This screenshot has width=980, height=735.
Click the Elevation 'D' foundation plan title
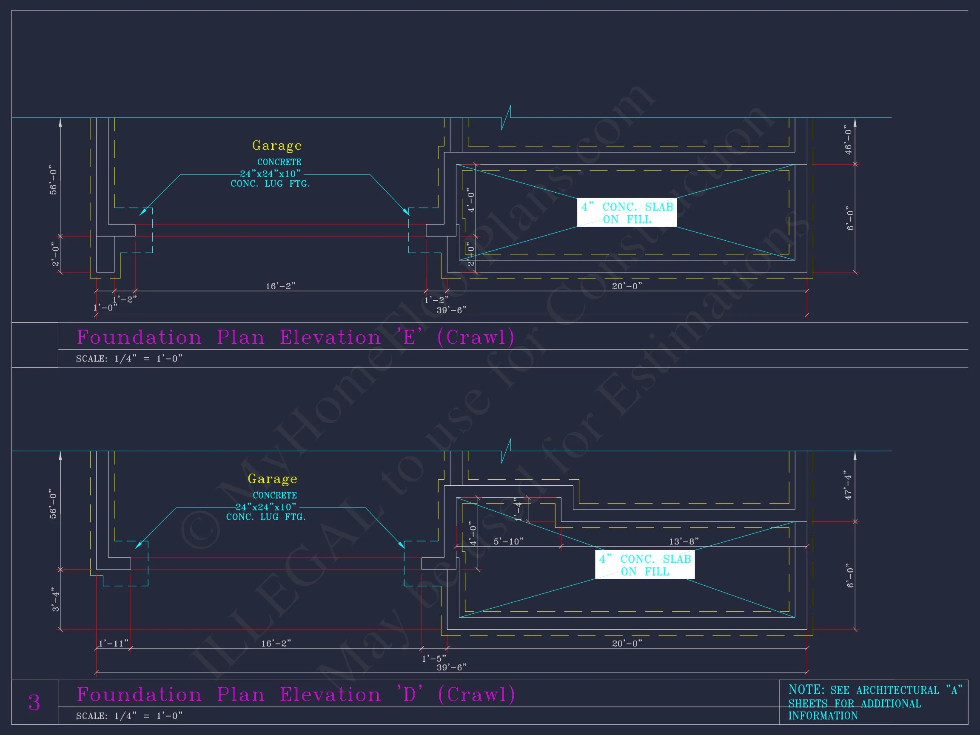[x=296, y=695]
